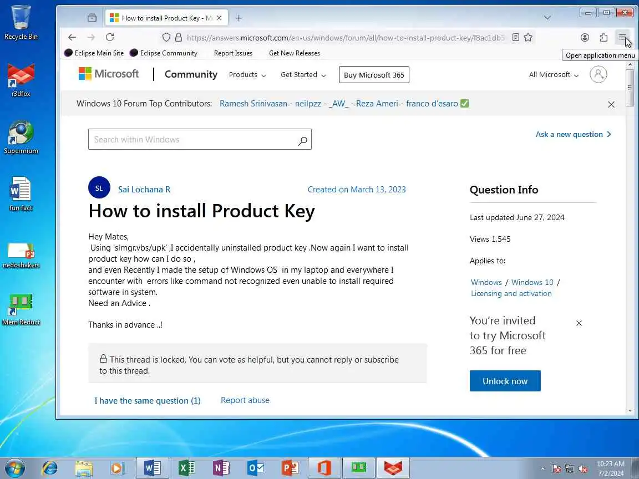List all tabs dropdown arrow
Viewport: 639px width, 479px height.
547,18
